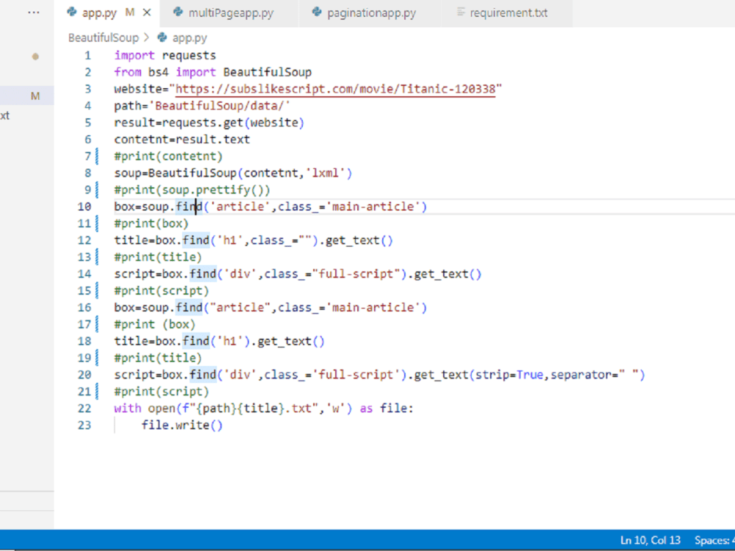Select BeautifulSoup folder in breadcrumb
This screenshot has width=735, height=551.
pos(104,37)
